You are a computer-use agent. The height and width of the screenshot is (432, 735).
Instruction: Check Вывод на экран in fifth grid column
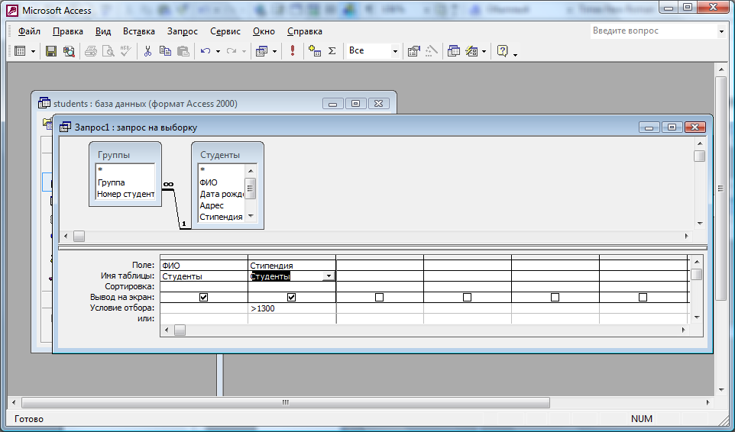(x=555, y=297)
